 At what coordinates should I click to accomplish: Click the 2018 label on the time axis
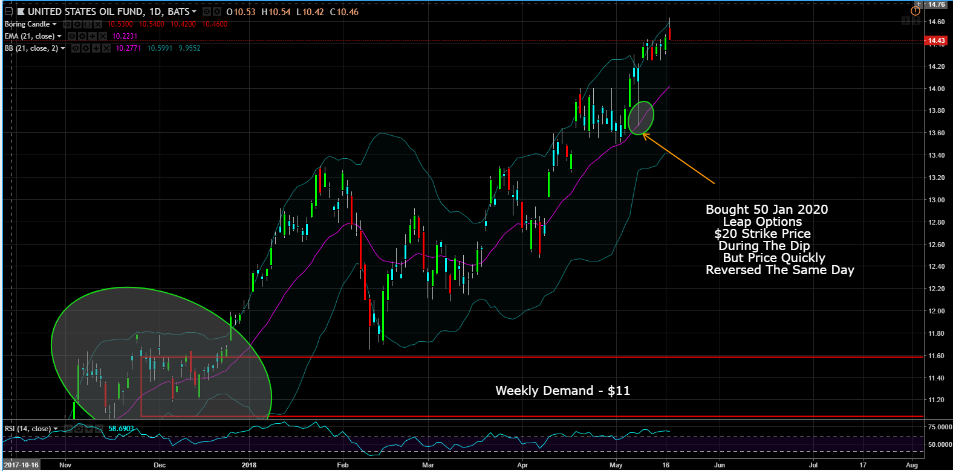pyautogui.click(x=249, y=465)
